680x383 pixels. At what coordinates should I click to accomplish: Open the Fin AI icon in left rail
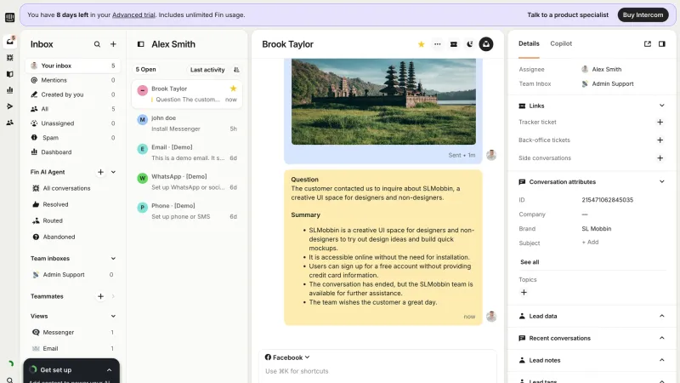[9, 58]
